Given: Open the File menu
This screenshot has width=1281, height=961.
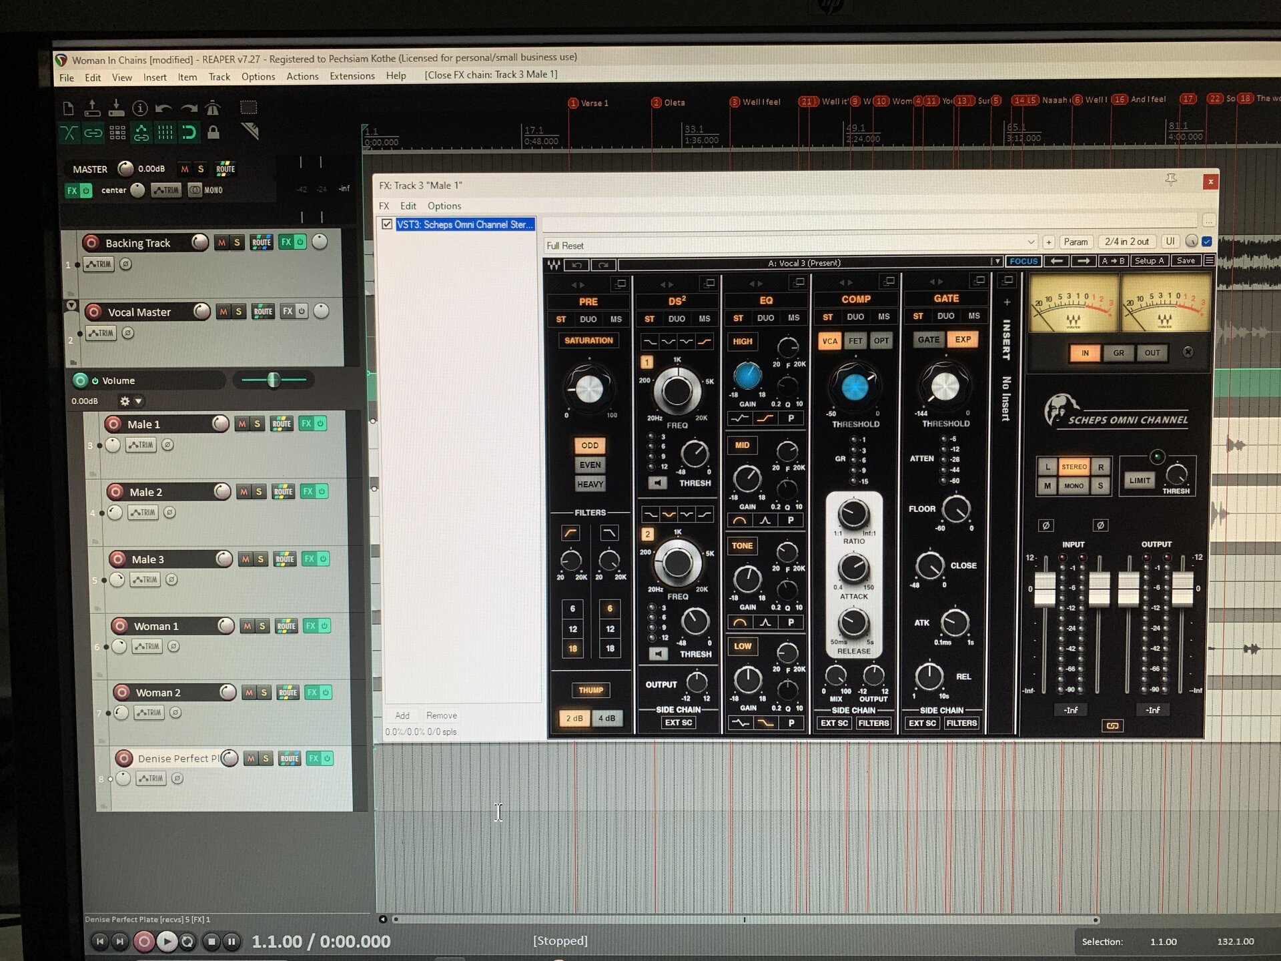Looking at the screenshot, I should coord(67,77).
